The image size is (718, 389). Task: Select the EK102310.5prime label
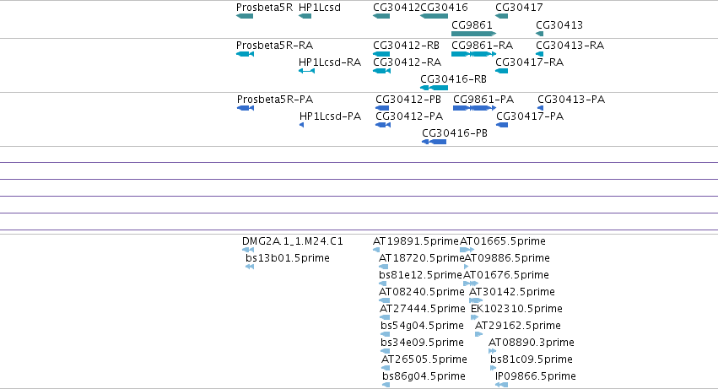516,309
